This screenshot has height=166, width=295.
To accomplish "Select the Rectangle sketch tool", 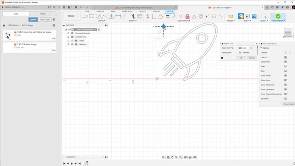I will 92,17.
